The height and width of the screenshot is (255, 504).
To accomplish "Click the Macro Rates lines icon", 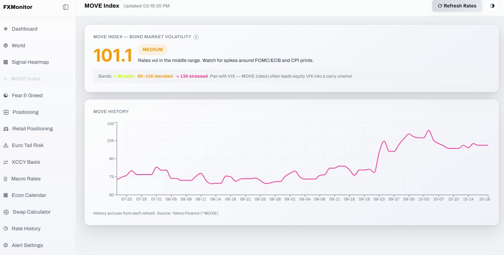I will click(x=6, y=179).
